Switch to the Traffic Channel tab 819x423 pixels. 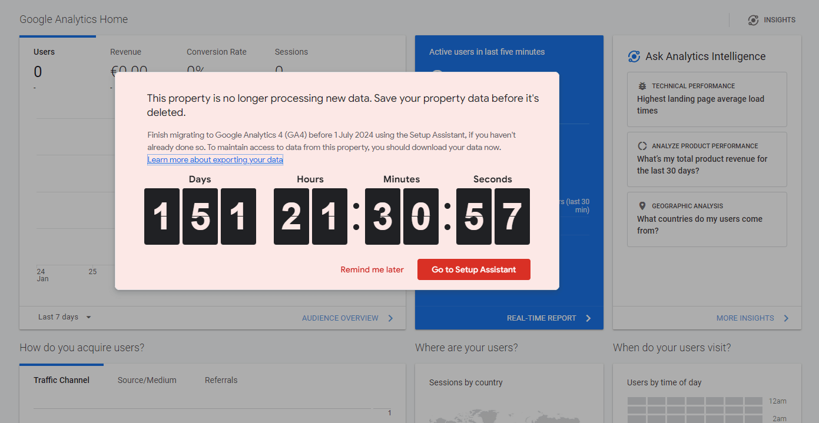tap(62, 380)
